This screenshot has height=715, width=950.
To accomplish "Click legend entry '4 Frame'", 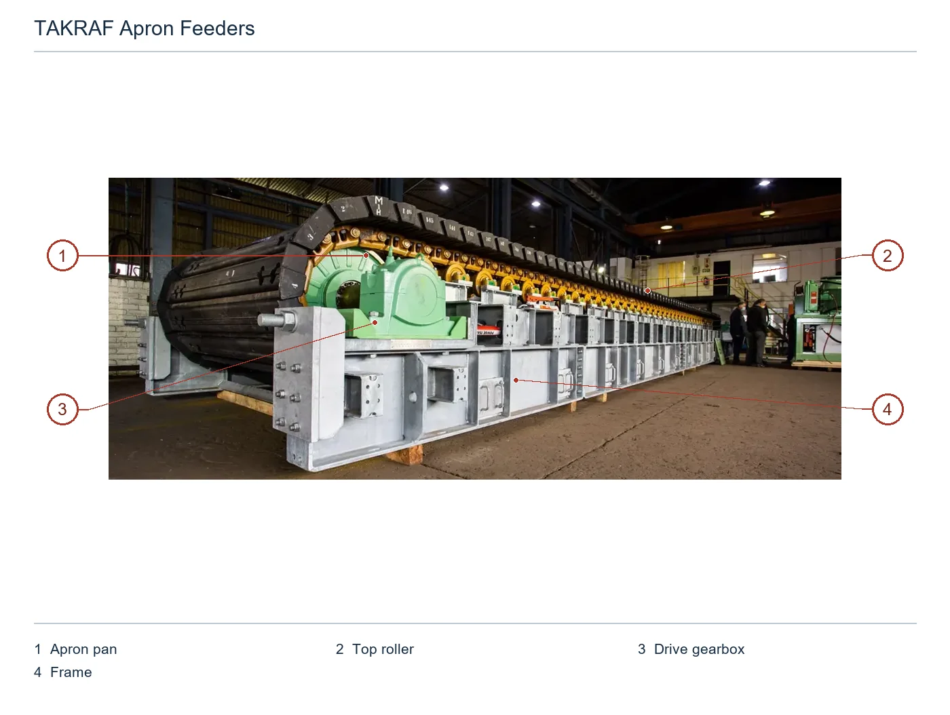I will point(63,672).
